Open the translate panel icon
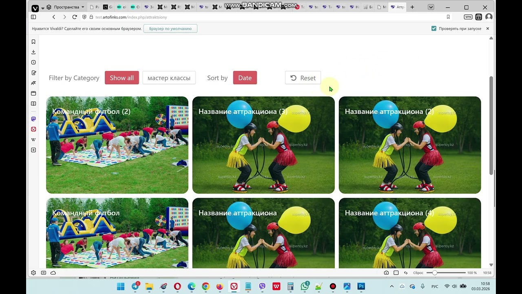The image size is (522, 294). coord(33,83)
